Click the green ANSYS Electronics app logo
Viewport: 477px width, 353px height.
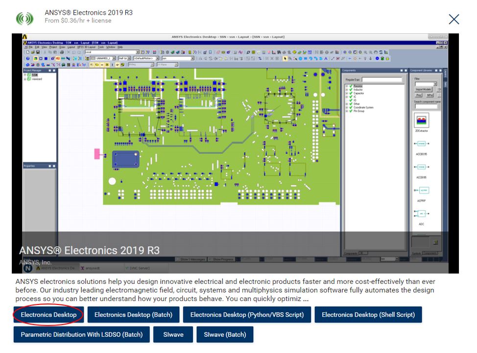tap(24, 19)
